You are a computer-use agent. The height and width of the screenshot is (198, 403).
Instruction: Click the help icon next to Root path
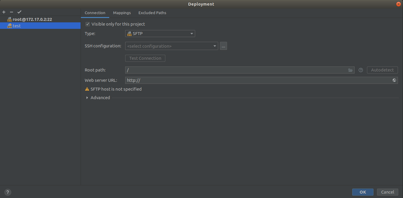(360, 70)
